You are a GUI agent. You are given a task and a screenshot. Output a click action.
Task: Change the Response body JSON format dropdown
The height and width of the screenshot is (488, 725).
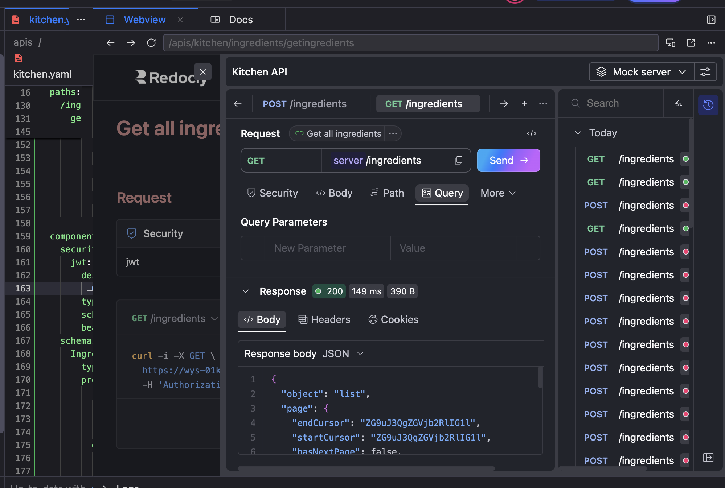point(343,353)
